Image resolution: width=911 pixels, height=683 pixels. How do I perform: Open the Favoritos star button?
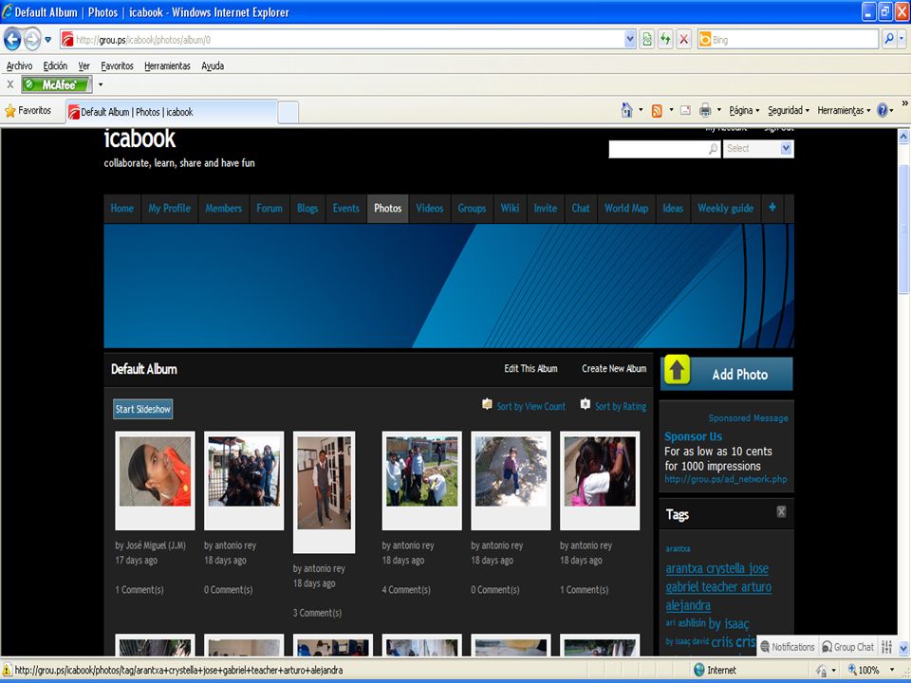(x=28, y=110)
